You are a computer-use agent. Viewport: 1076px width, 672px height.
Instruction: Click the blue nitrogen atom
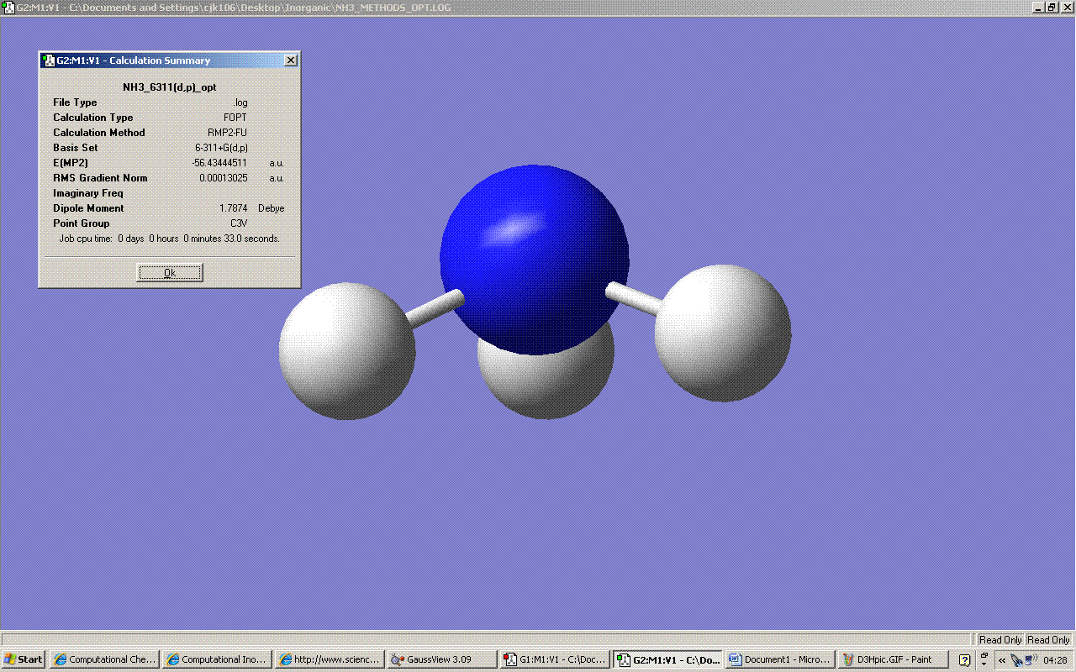click(534, 252)
